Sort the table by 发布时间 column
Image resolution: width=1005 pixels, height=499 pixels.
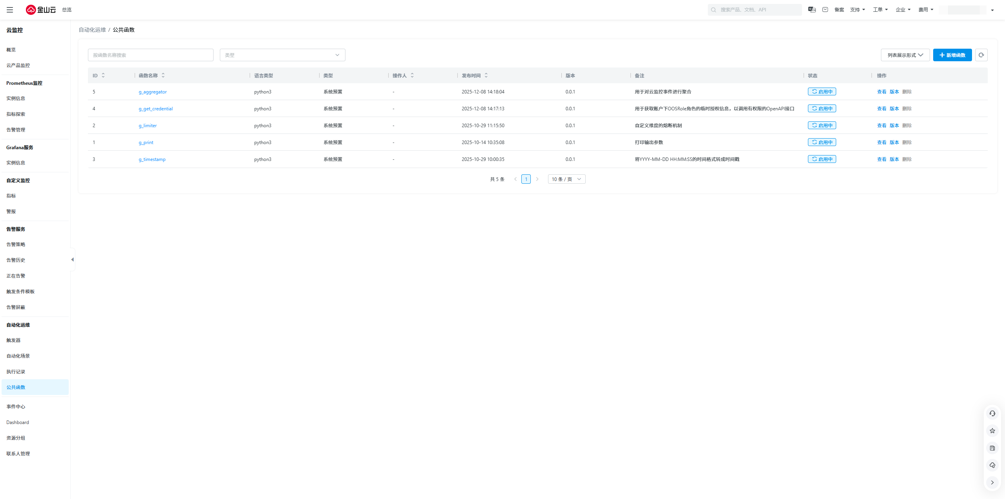(486, 75)
